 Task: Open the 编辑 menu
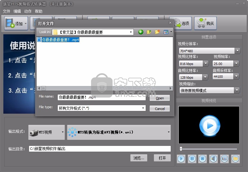(17, 11)
